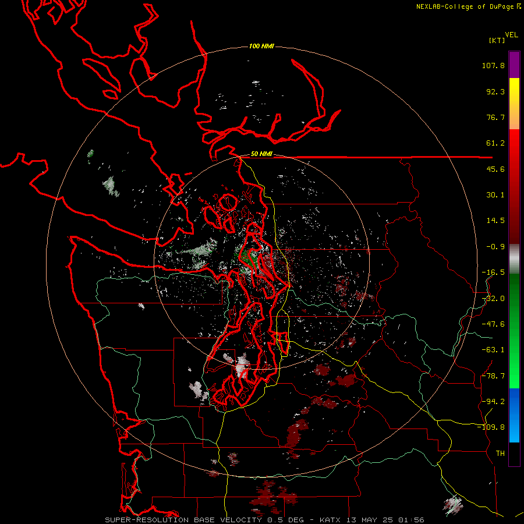Viewport: 524px width, 524px height.
Task: Click the -47.6 velocity scale value
Action: [x=493, y=324]
